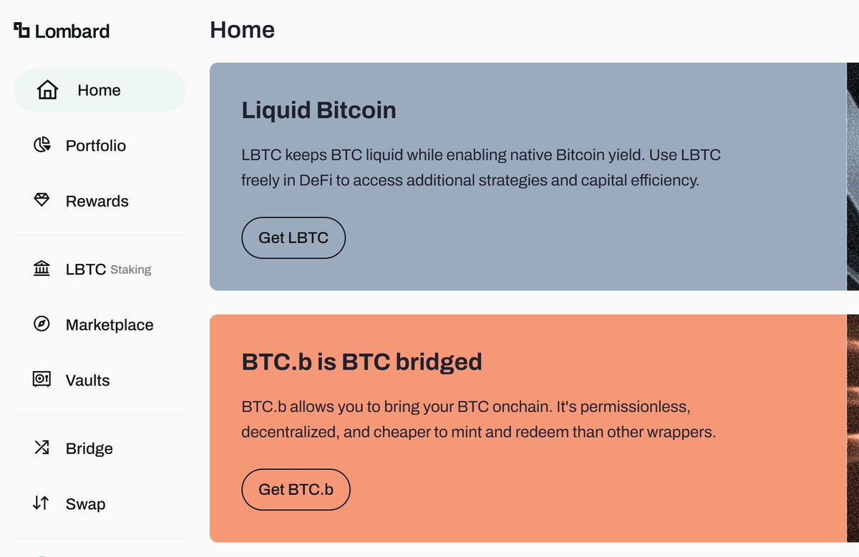
Task: Select the Marketplace label in the sidebar
Action: coord(110,325)
